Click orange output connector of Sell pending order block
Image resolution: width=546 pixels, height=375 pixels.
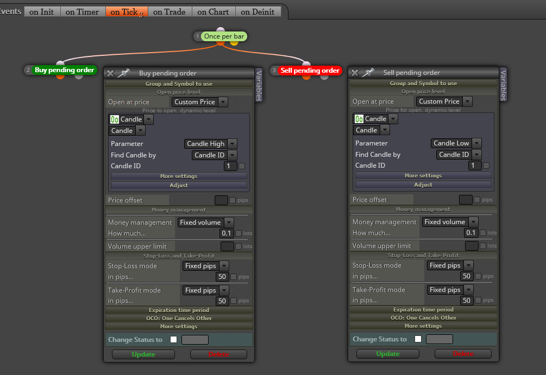click(x=306, y=77)
